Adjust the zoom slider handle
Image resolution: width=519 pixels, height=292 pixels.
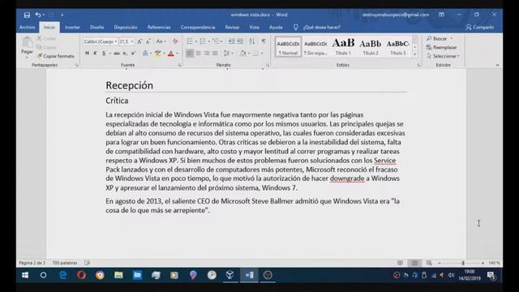point(463,263)
